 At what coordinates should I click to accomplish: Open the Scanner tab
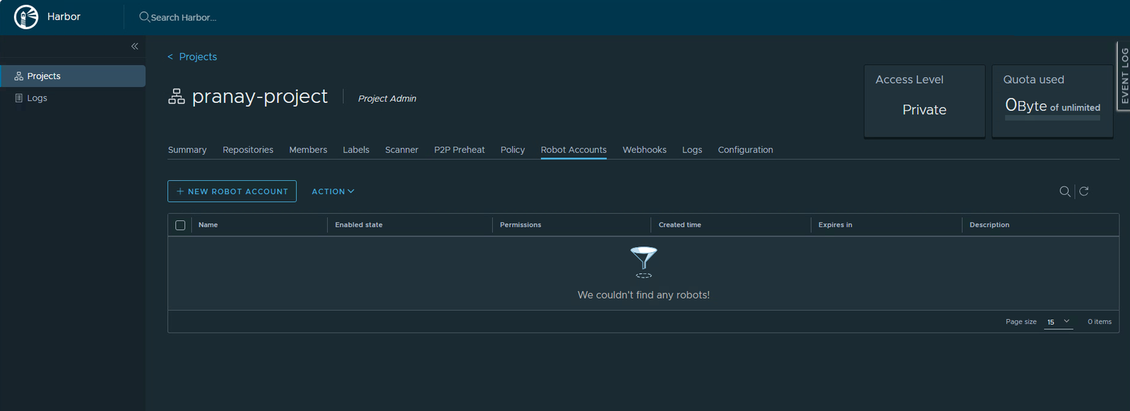pos(402,150)
